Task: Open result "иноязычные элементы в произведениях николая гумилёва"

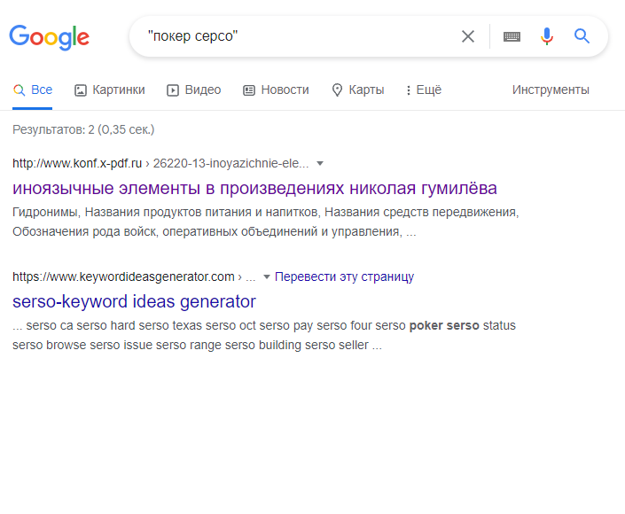Action: (254, 188)
